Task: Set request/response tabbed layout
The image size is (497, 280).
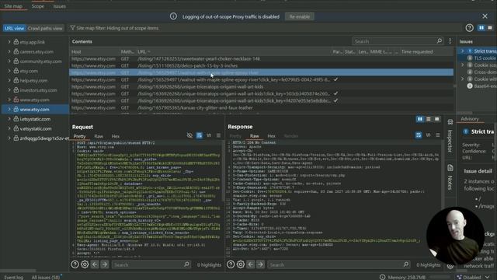Action: pos(436,119)
